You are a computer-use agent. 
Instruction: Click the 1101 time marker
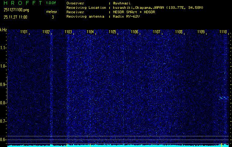[24, 32]
